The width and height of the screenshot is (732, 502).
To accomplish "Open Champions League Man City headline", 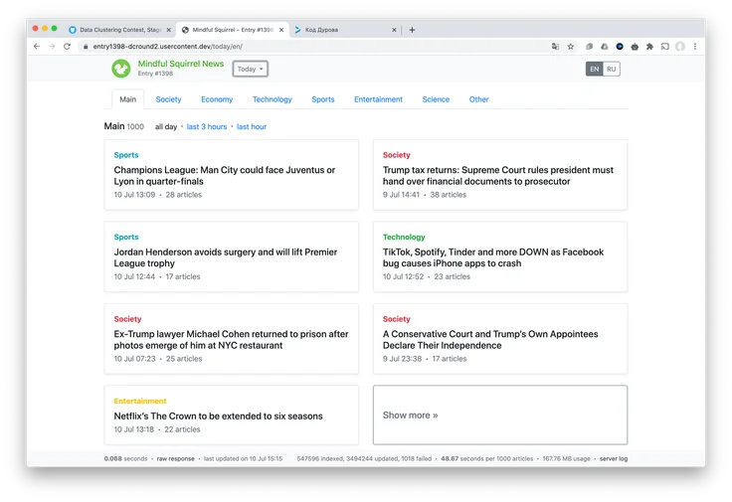I will coord(225,175).
